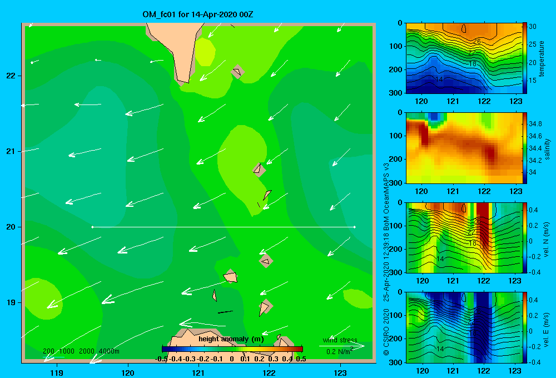Click the east endpoint of the white transect line

[x=355, y=227]
